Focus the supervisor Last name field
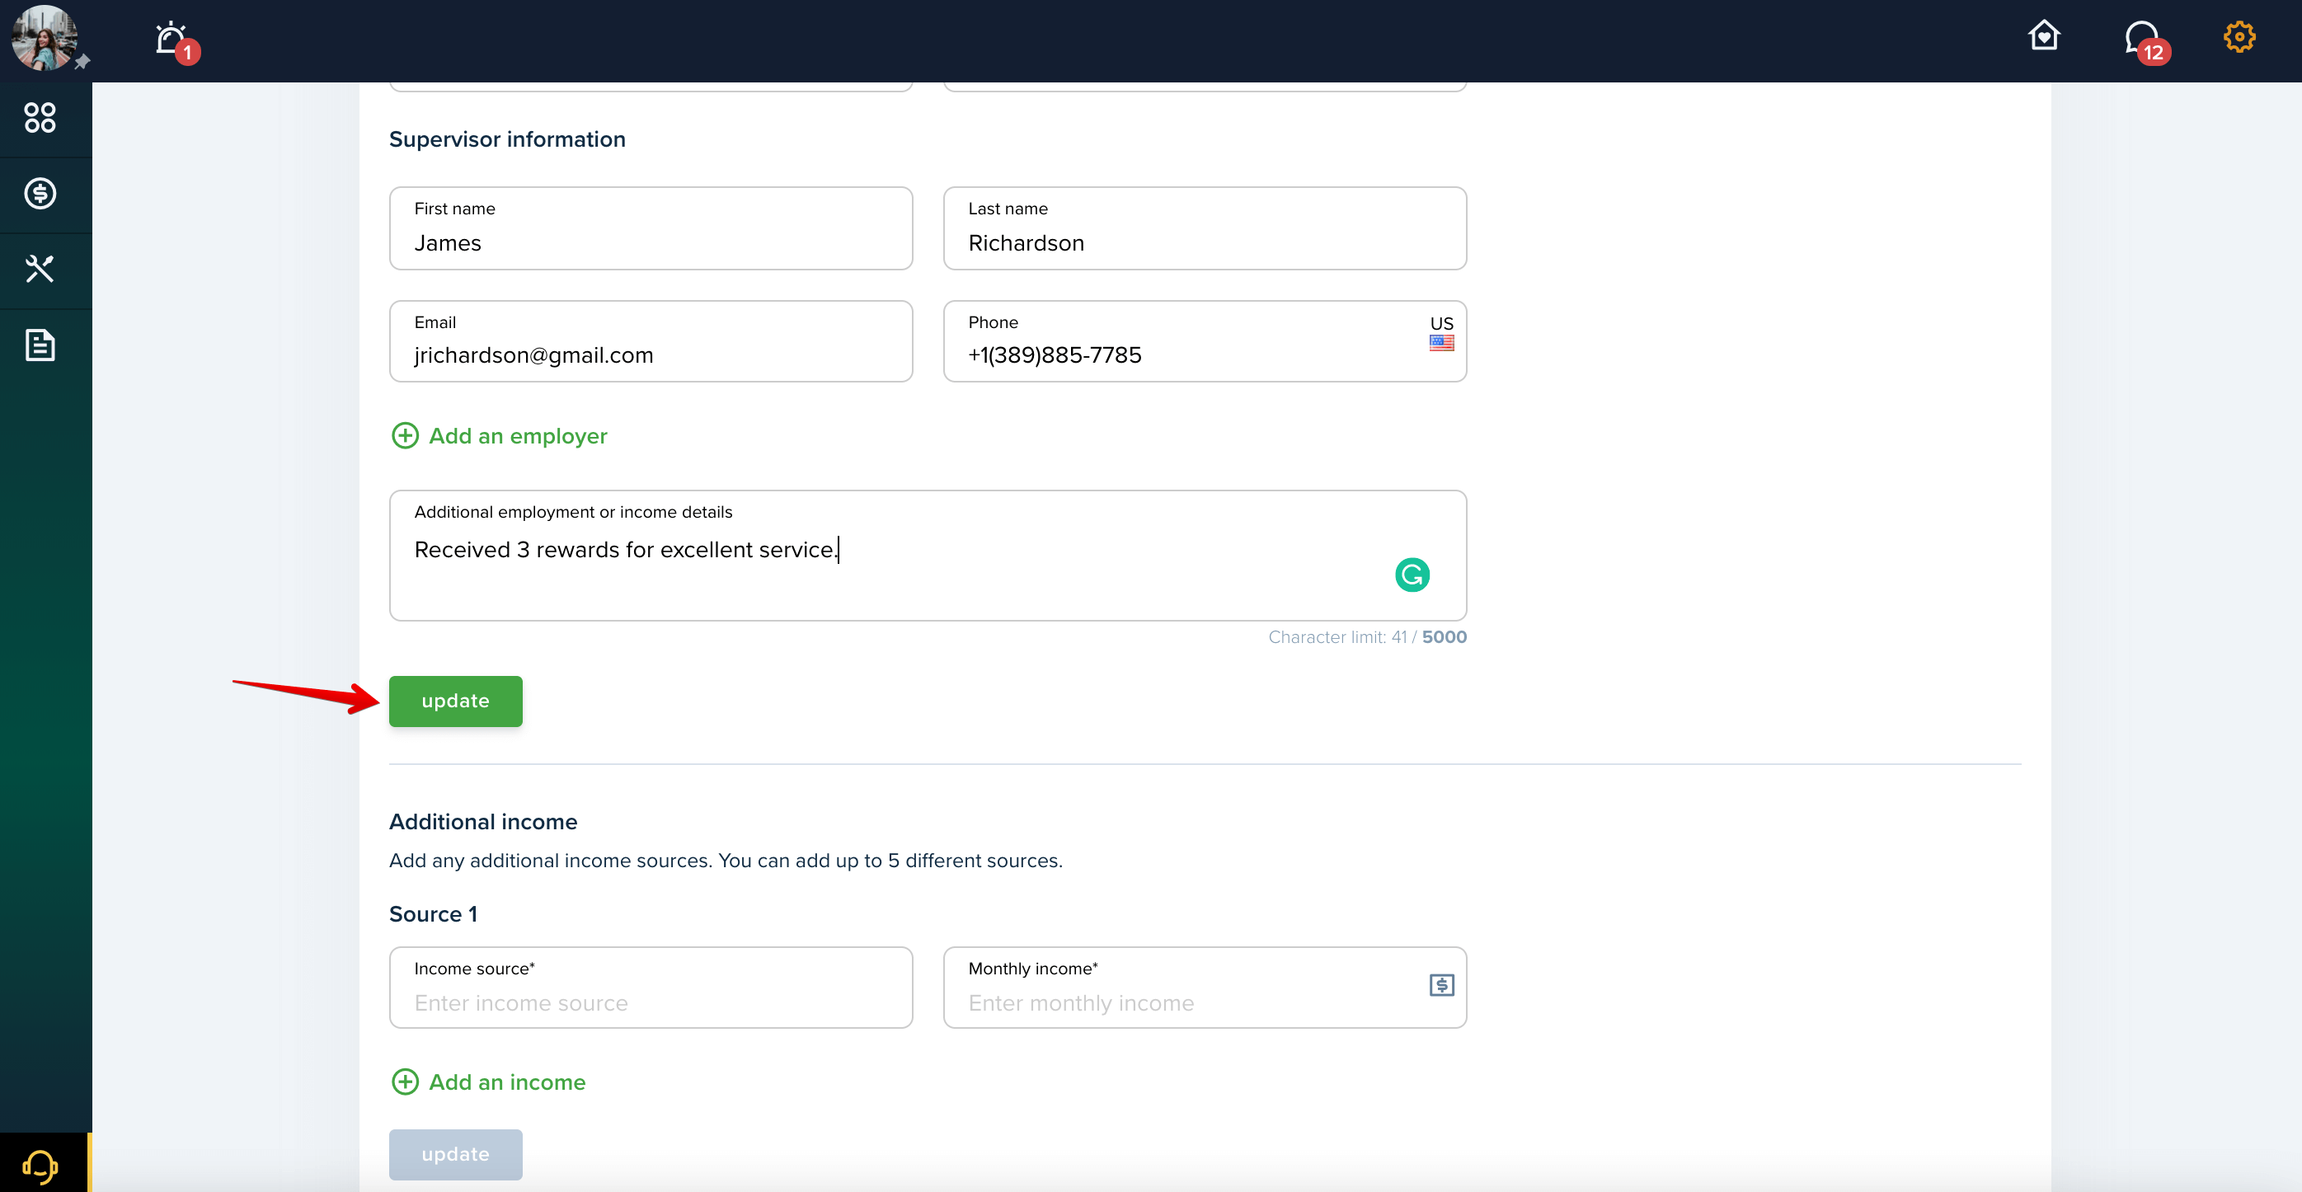This screenshot has width=2302, height=1192. (x=1205, y=228)
